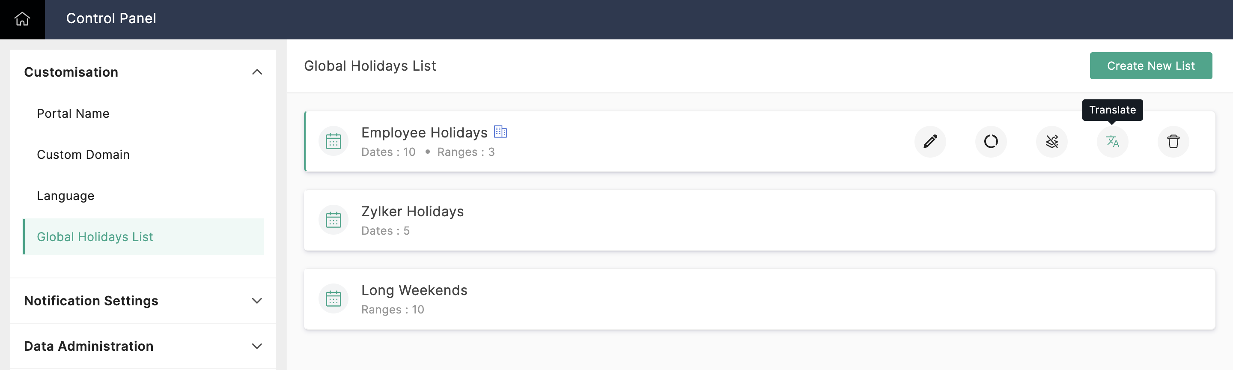The width and height of the screenshot is (1233, 370).
Task: Click the Employee Holidays calendar icon
Action: pyautogui.click(x=333, y=142)
